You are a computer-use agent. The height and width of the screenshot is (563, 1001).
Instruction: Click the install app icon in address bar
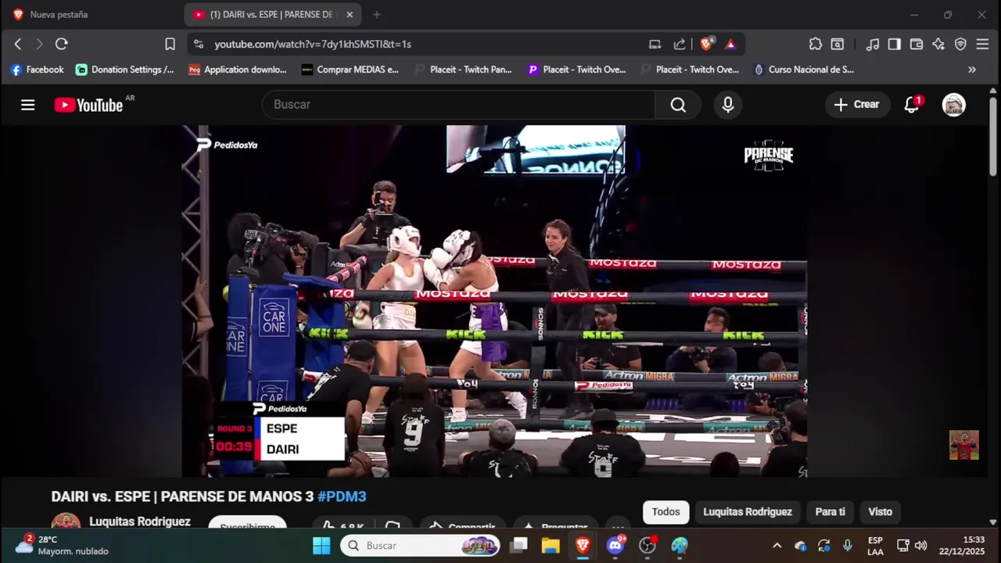pyautogui.click(x=655, y=45)
